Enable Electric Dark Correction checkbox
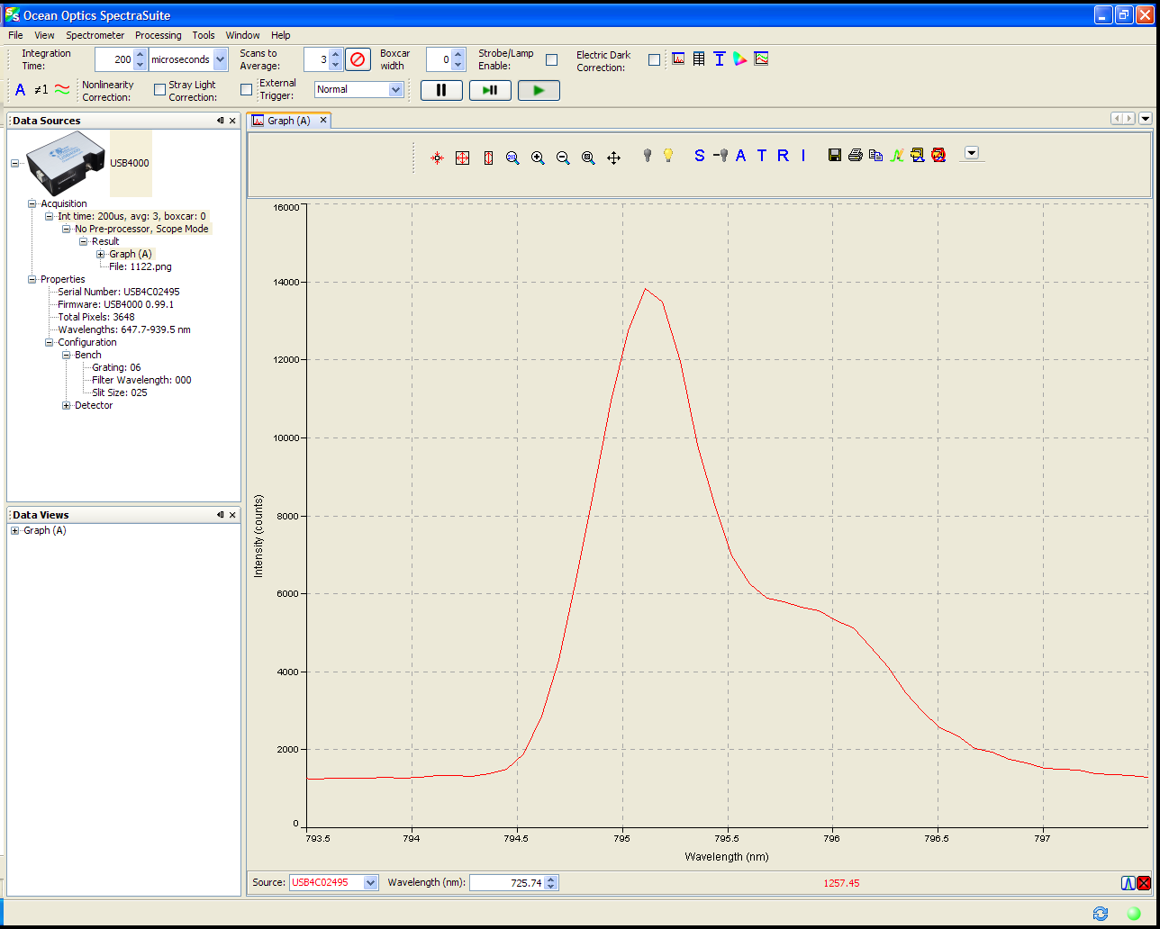Screen dimensions: 1160x929 (x=654, y=59)
